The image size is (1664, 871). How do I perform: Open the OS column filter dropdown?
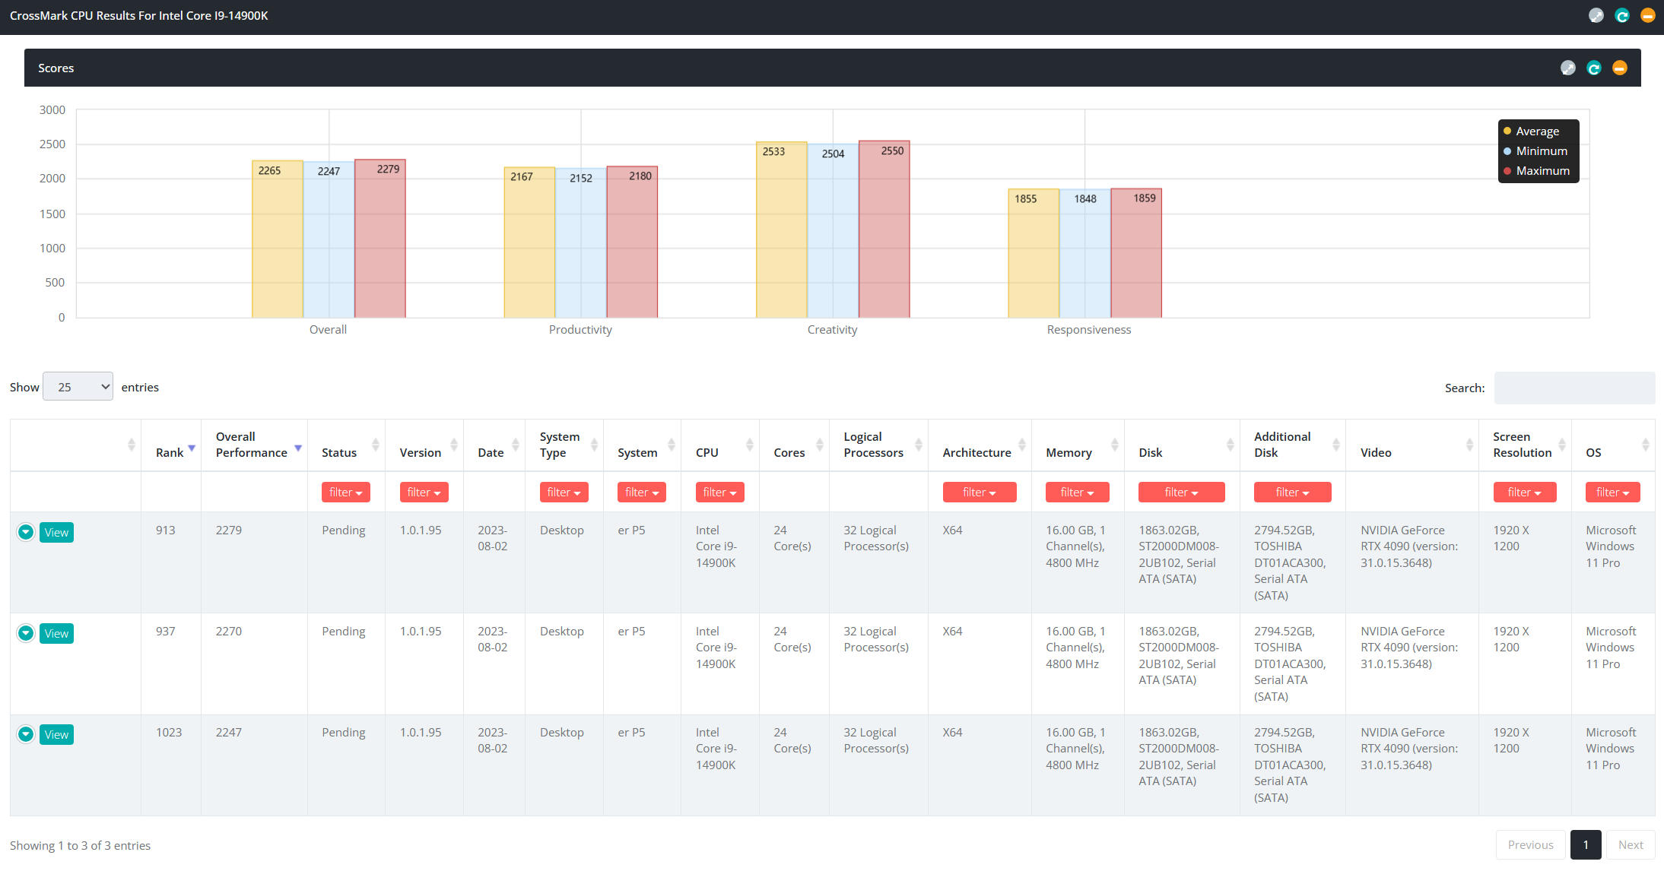[1613, 493]
